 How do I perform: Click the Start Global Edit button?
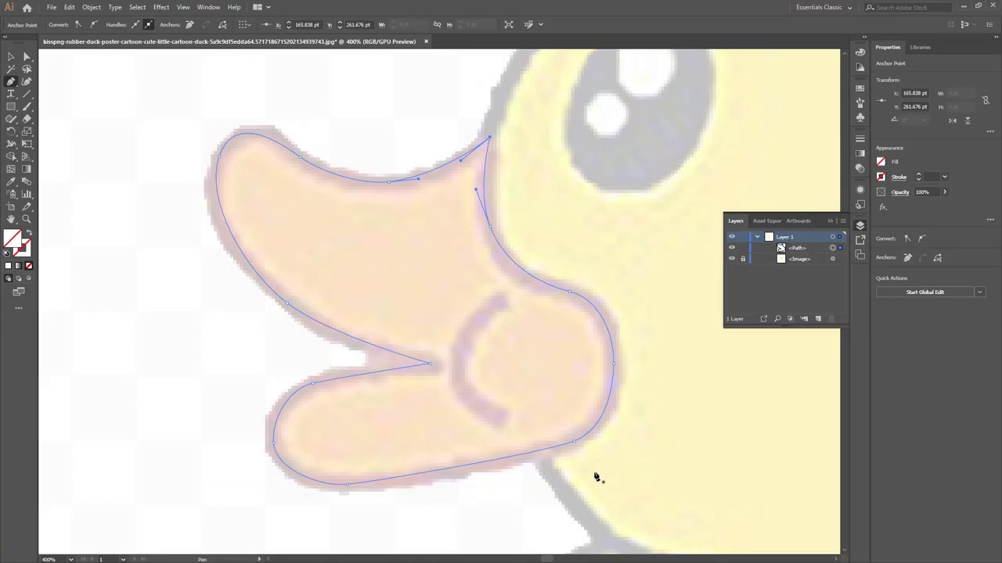[925, 292]
